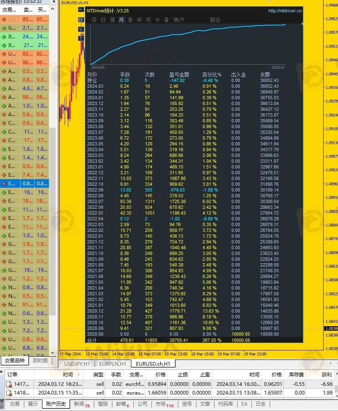Close the terminal panel with its X button

point(2,372)
